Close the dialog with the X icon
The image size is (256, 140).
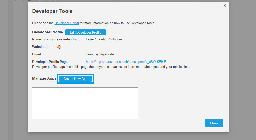pyautogui.click(x=225, y=5)
